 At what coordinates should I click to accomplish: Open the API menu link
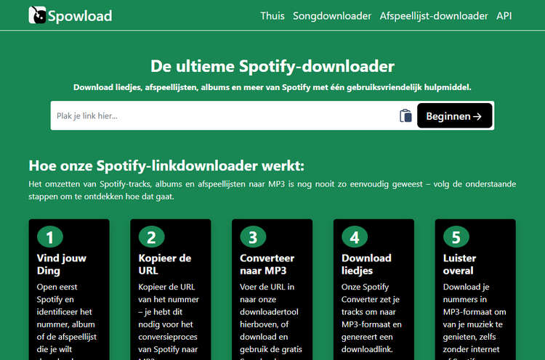504,16
